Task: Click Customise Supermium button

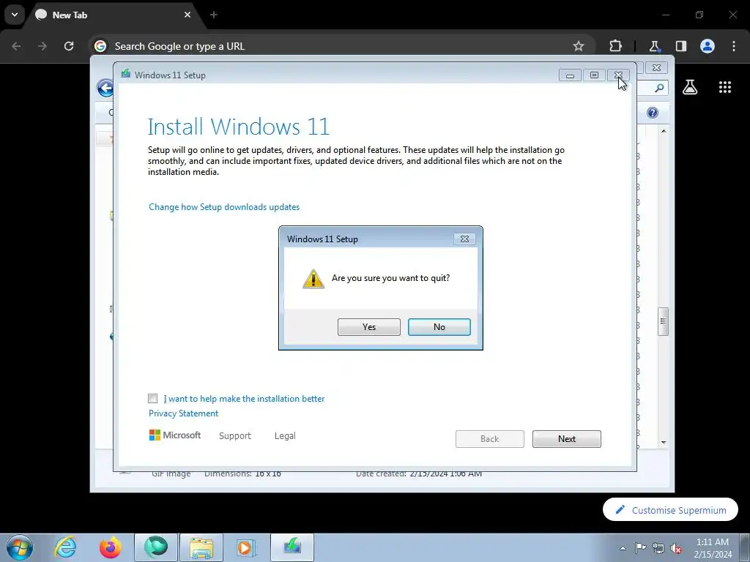Action: pos(670,510)
